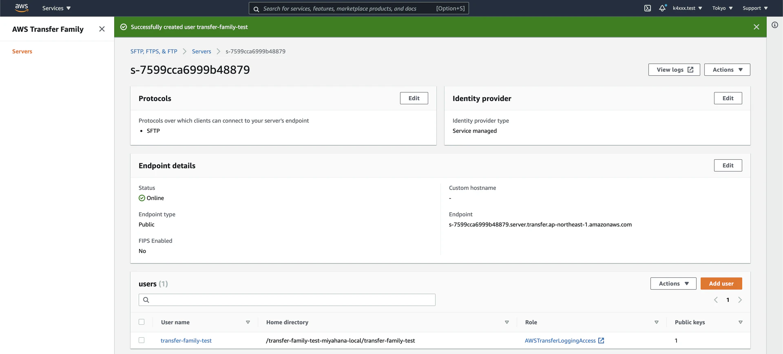Click the s-7599cca6999b48879 breadcrumb text
The width and height of the screenshot is (783, 354).
[255, 51]
